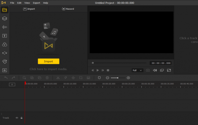Viewport: 198px width, 125px height.
Task: Open the Text panel in sidebar
Action: [5, 36]
